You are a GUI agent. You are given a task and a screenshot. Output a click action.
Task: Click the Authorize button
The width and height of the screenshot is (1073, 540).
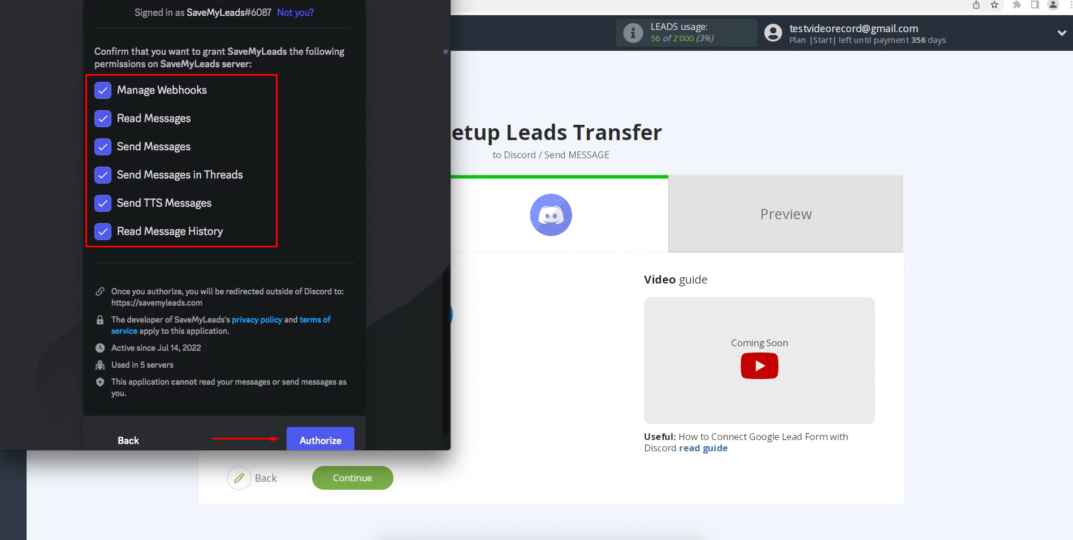[321, 439]
